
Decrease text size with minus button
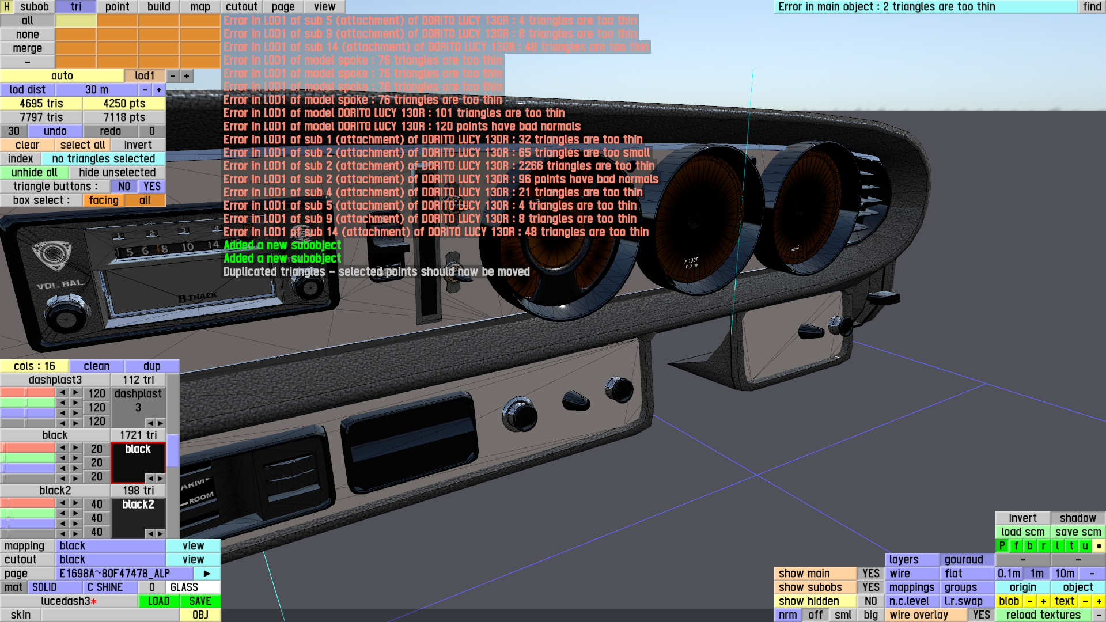[x=1085, y=601]
